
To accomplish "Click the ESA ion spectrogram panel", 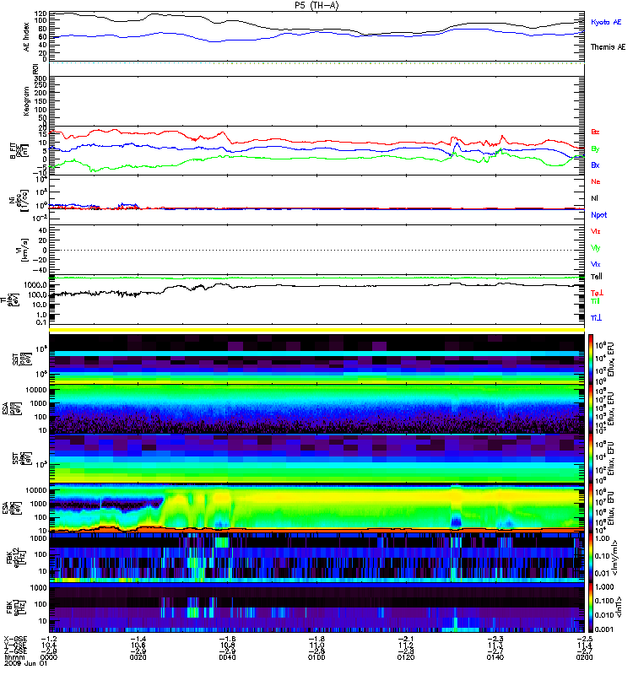I will pos(317,409).
